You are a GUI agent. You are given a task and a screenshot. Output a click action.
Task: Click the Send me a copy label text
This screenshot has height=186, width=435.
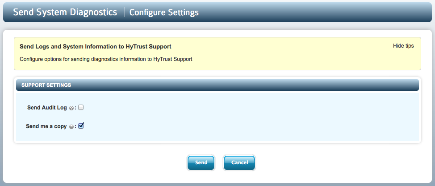click(x=46, y=126)
